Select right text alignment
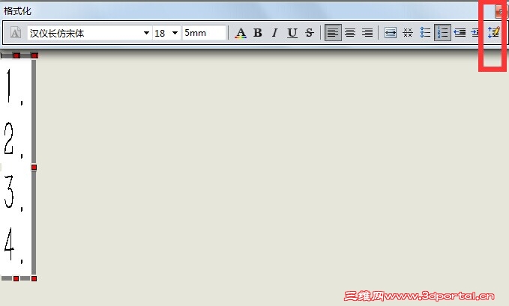 [367, 33]
